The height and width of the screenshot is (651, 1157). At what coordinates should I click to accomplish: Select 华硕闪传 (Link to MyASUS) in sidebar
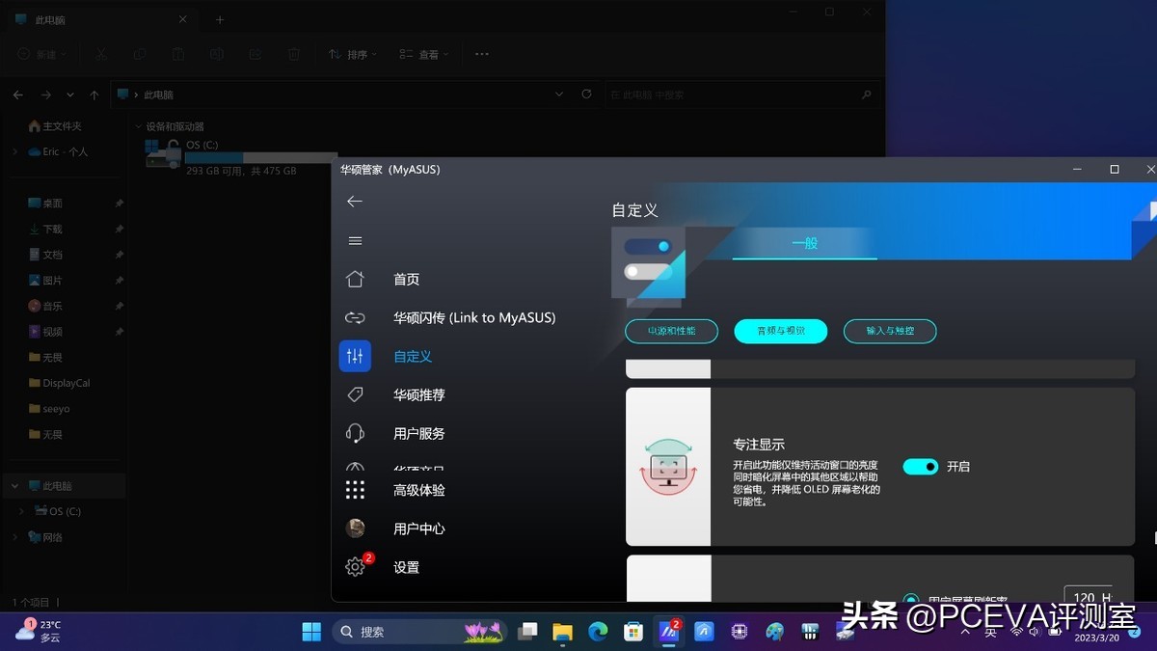click(476, 317)
